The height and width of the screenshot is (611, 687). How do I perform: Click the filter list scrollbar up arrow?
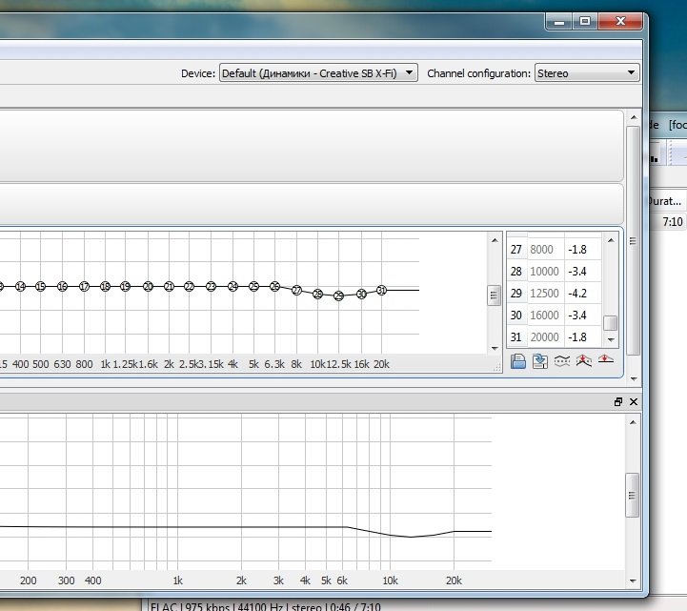click(634, 117)
